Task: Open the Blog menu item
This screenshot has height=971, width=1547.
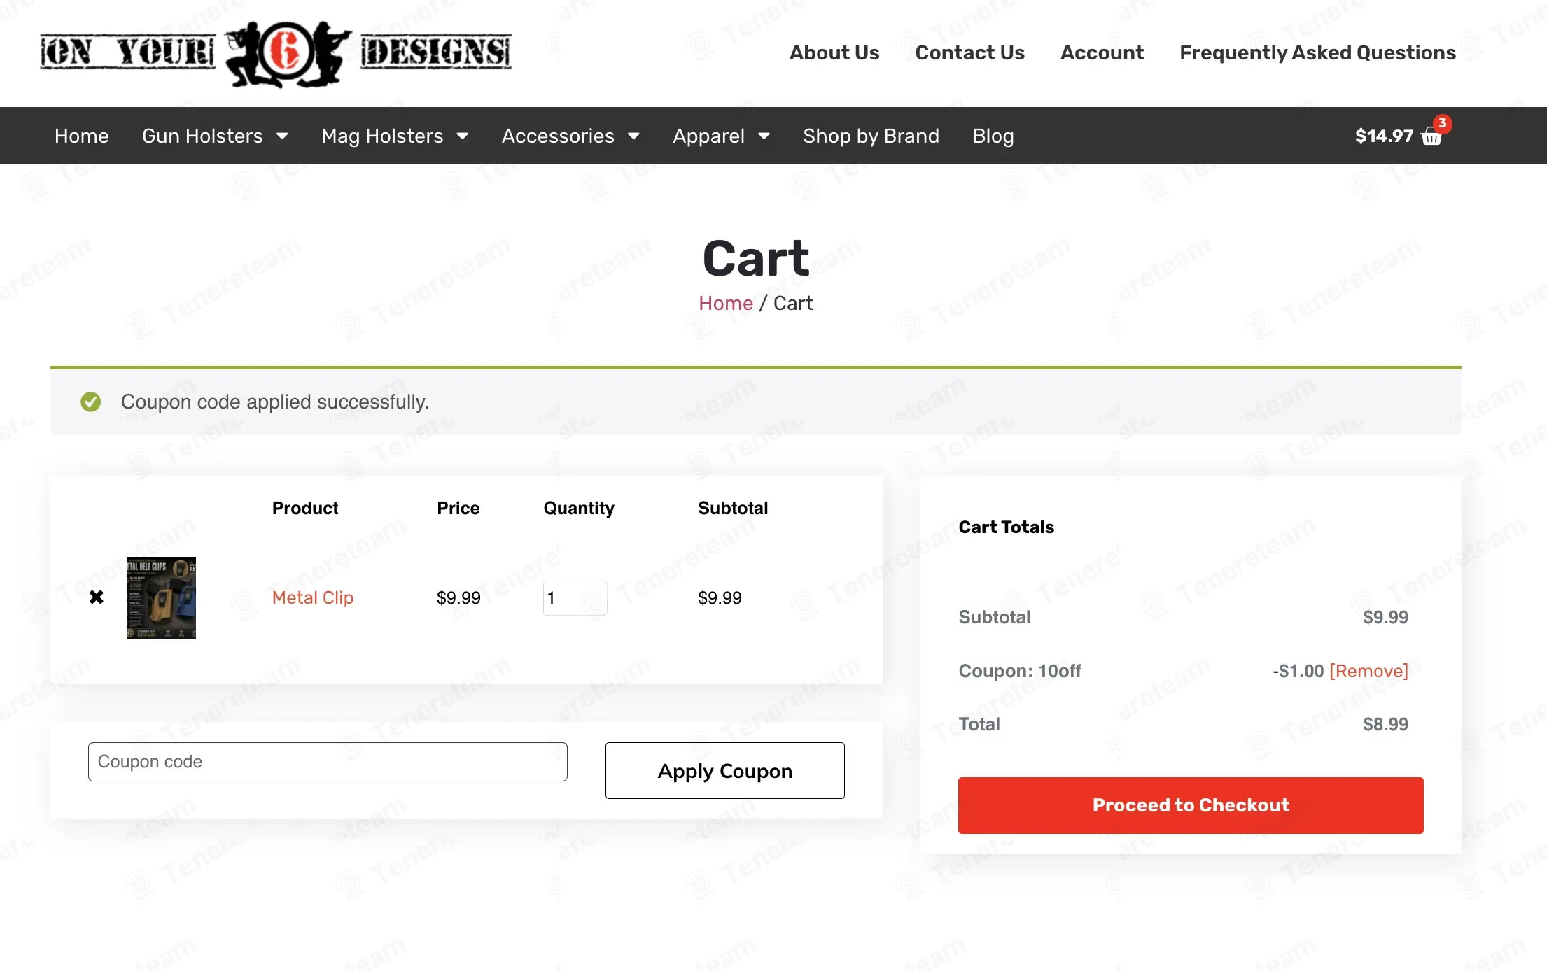Action: (993, 136)
